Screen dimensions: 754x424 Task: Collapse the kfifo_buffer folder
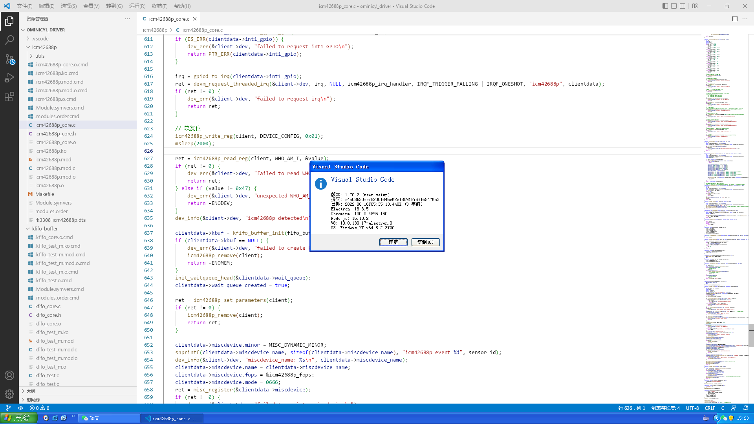pyautogui.click(x=44, y=228)
